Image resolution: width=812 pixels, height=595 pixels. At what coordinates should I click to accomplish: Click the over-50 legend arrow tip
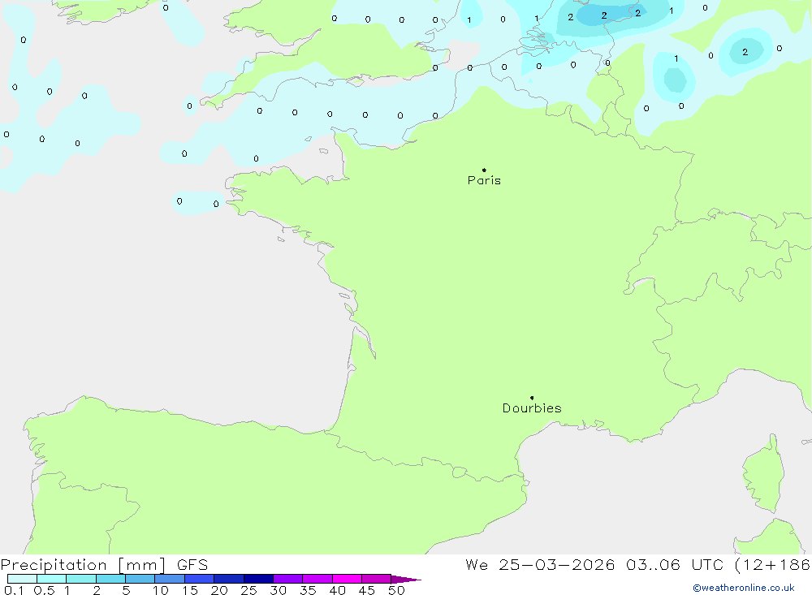coord(407,580)
